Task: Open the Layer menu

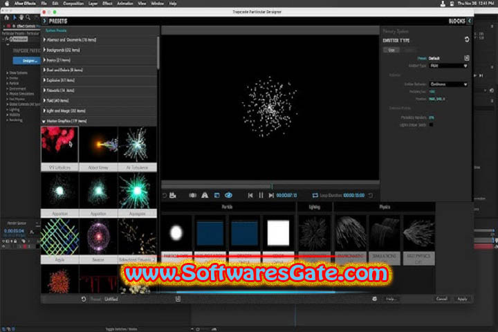Action: pyautogui.click(x=93, y=3)
